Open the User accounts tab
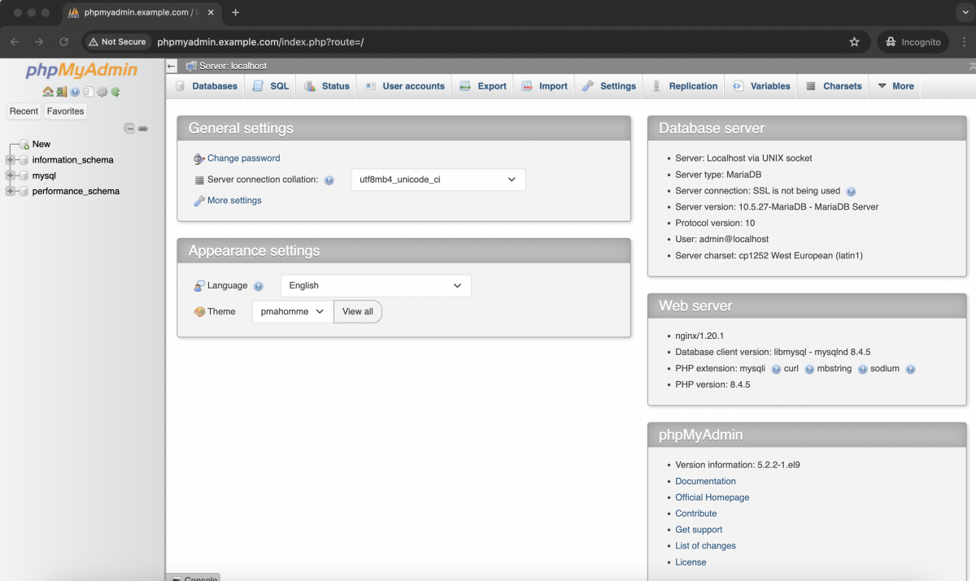 [404, 86]
